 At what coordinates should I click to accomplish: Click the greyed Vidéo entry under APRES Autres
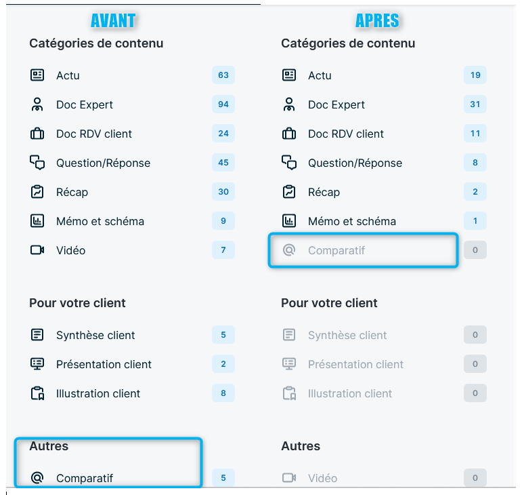[322, 478]
